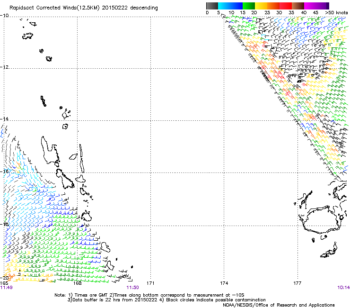
Task: Click the '-12' latitude label
Action: coord(4,67)
